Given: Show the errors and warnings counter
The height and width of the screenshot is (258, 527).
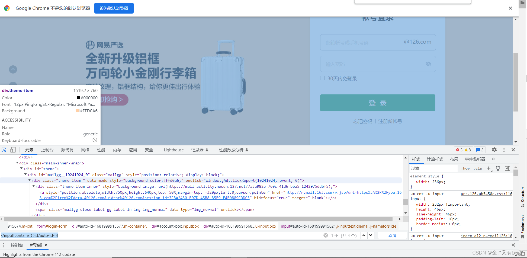Looking at the screenshot, I should pos(463,150).
